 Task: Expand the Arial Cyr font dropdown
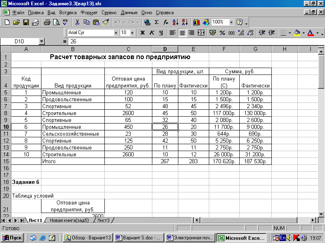(x=116, y=33)
